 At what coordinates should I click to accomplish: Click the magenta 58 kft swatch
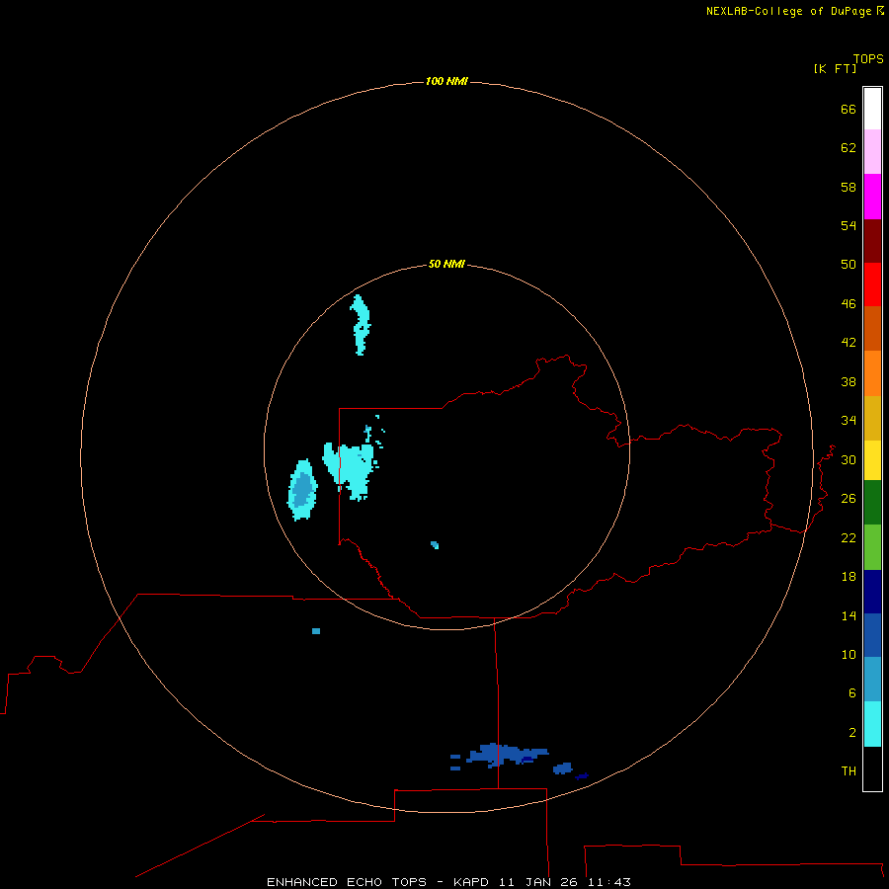[872, 197]
